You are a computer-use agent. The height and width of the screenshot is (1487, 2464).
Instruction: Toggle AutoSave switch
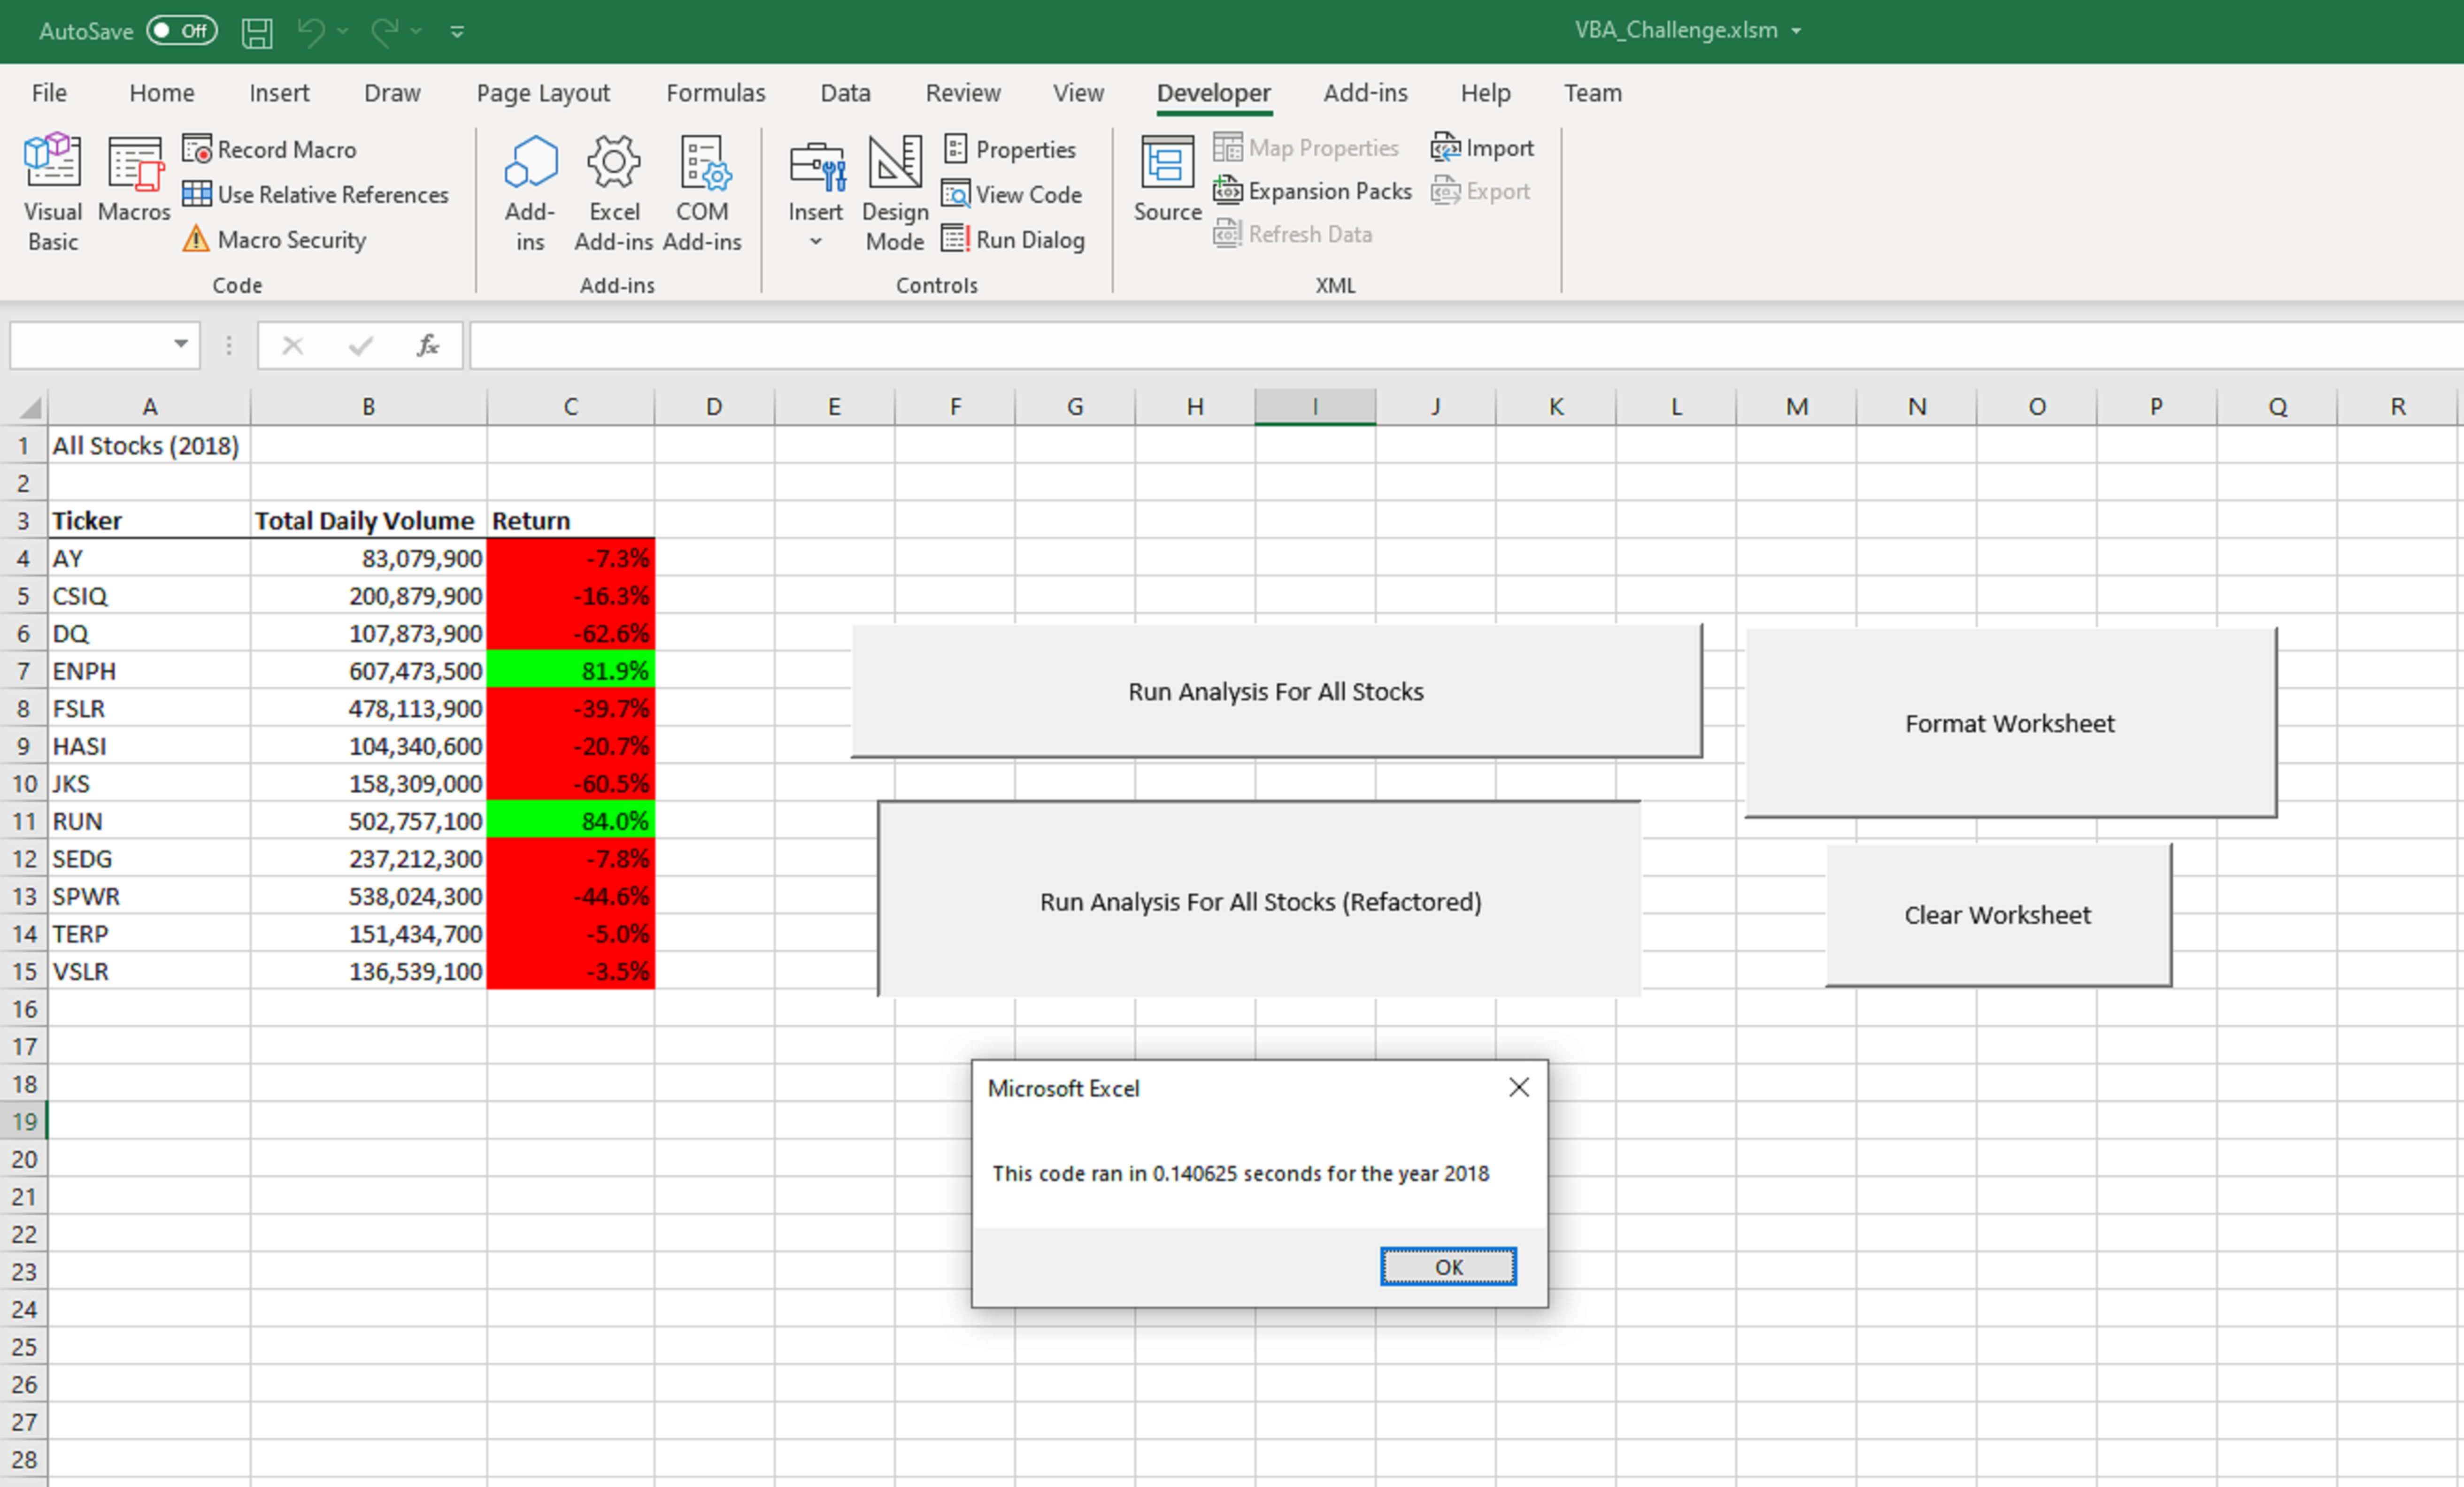(181, 30)
